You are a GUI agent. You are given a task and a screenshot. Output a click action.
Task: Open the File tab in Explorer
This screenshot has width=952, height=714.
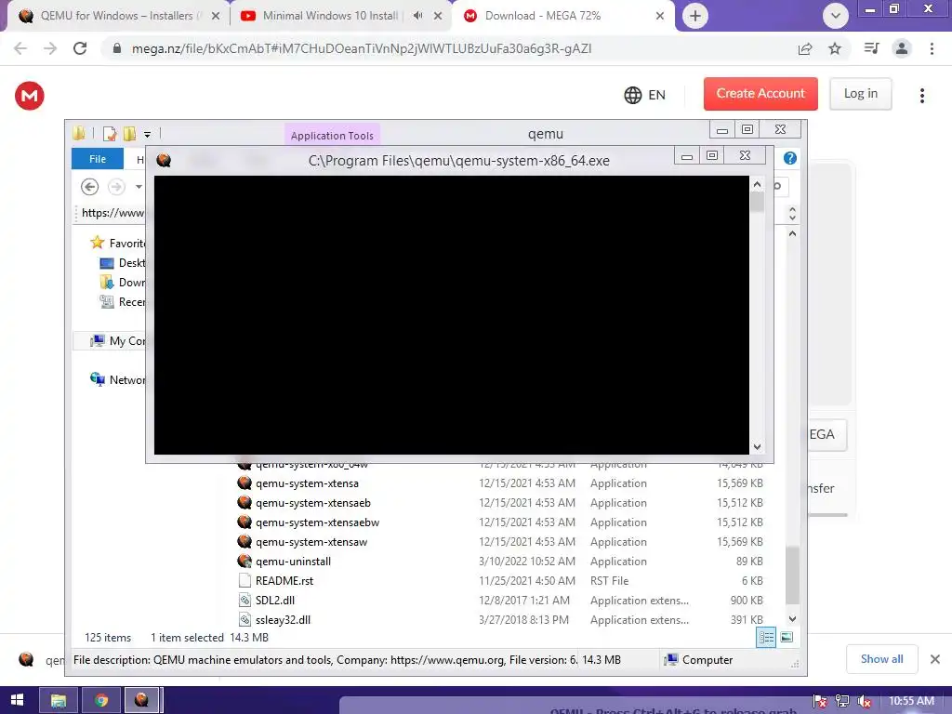(x=97, y=159)
